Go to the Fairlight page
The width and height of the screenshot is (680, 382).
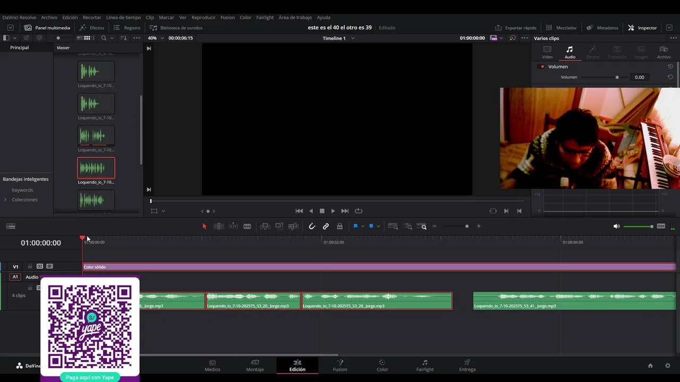coord(424,366)
